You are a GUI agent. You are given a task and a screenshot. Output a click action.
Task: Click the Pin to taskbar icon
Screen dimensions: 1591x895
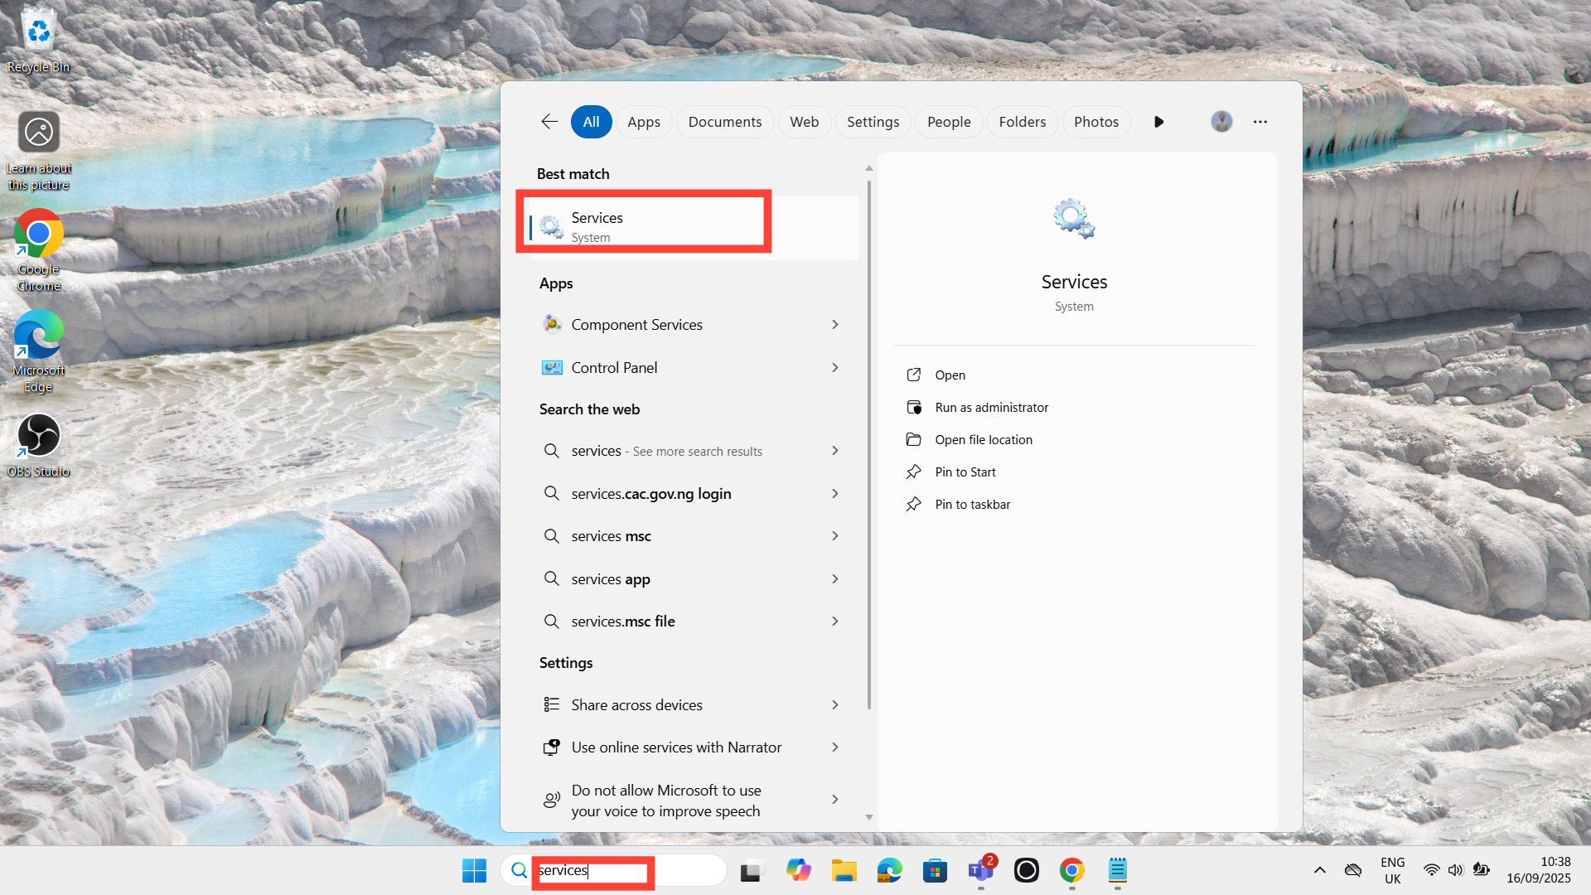click(x=913, y=504)
